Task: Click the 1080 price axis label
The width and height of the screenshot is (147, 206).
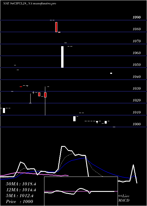Action: (136, 29)
